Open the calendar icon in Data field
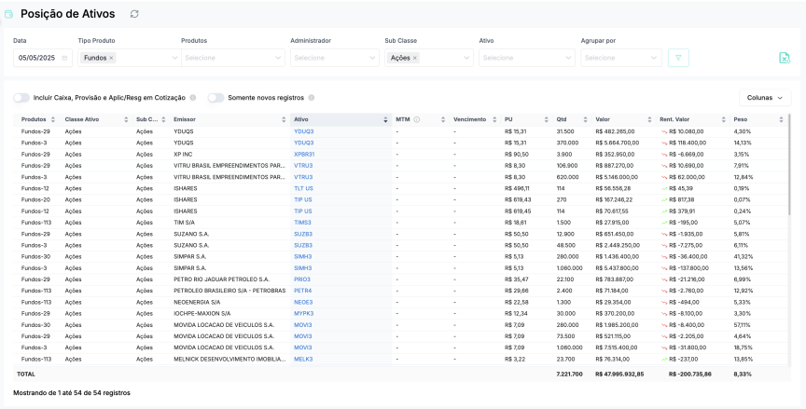This screenshot has height=409, width=806. pyautogui.click(x=64, y=58)
